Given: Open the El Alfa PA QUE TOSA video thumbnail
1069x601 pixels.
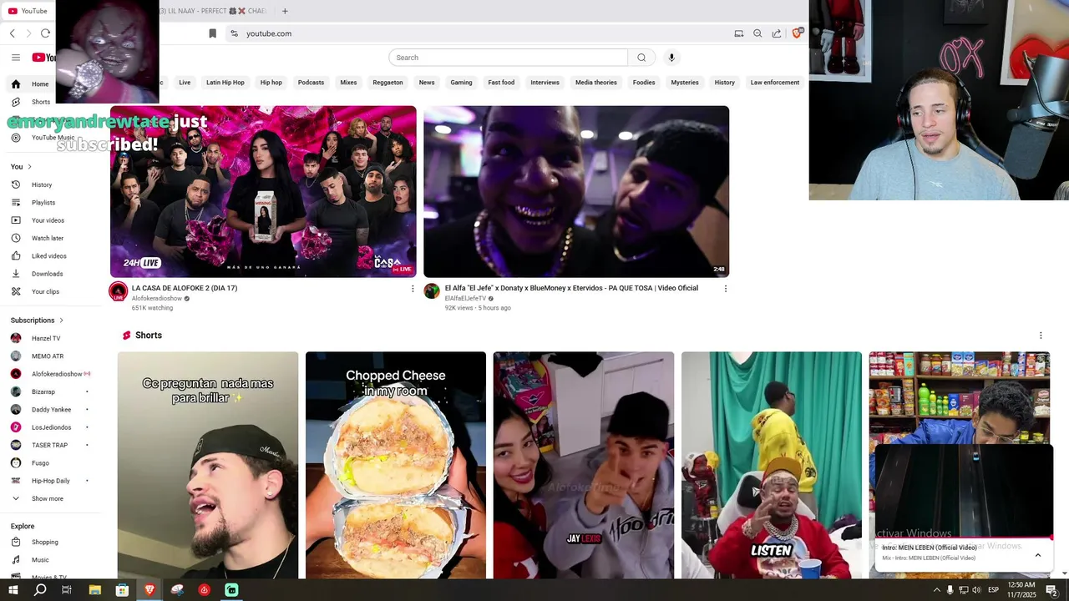Looking at the screenshot, I should pos(576,192).
